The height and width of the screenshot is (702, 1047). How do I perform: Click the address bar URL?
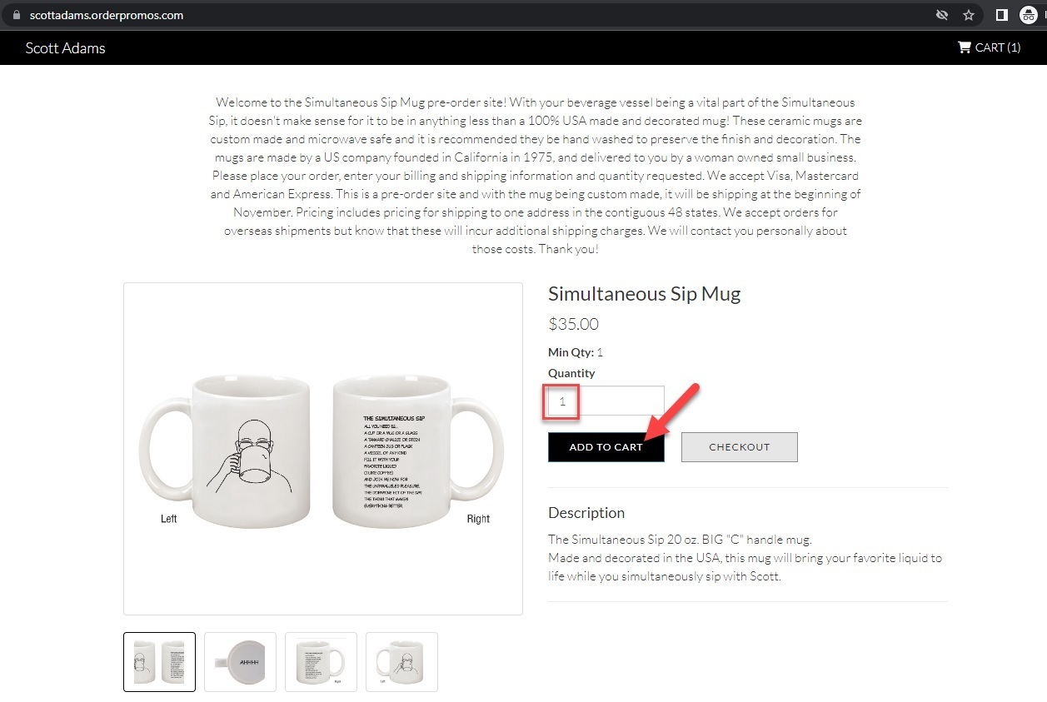coord(107,15)
